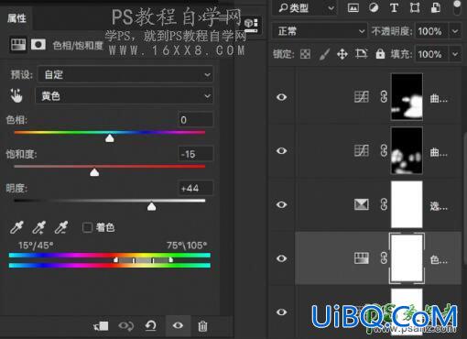The image size is (467, 339).
Task: Select the top curves layer mask thumbnail
Action: [407, 97]
